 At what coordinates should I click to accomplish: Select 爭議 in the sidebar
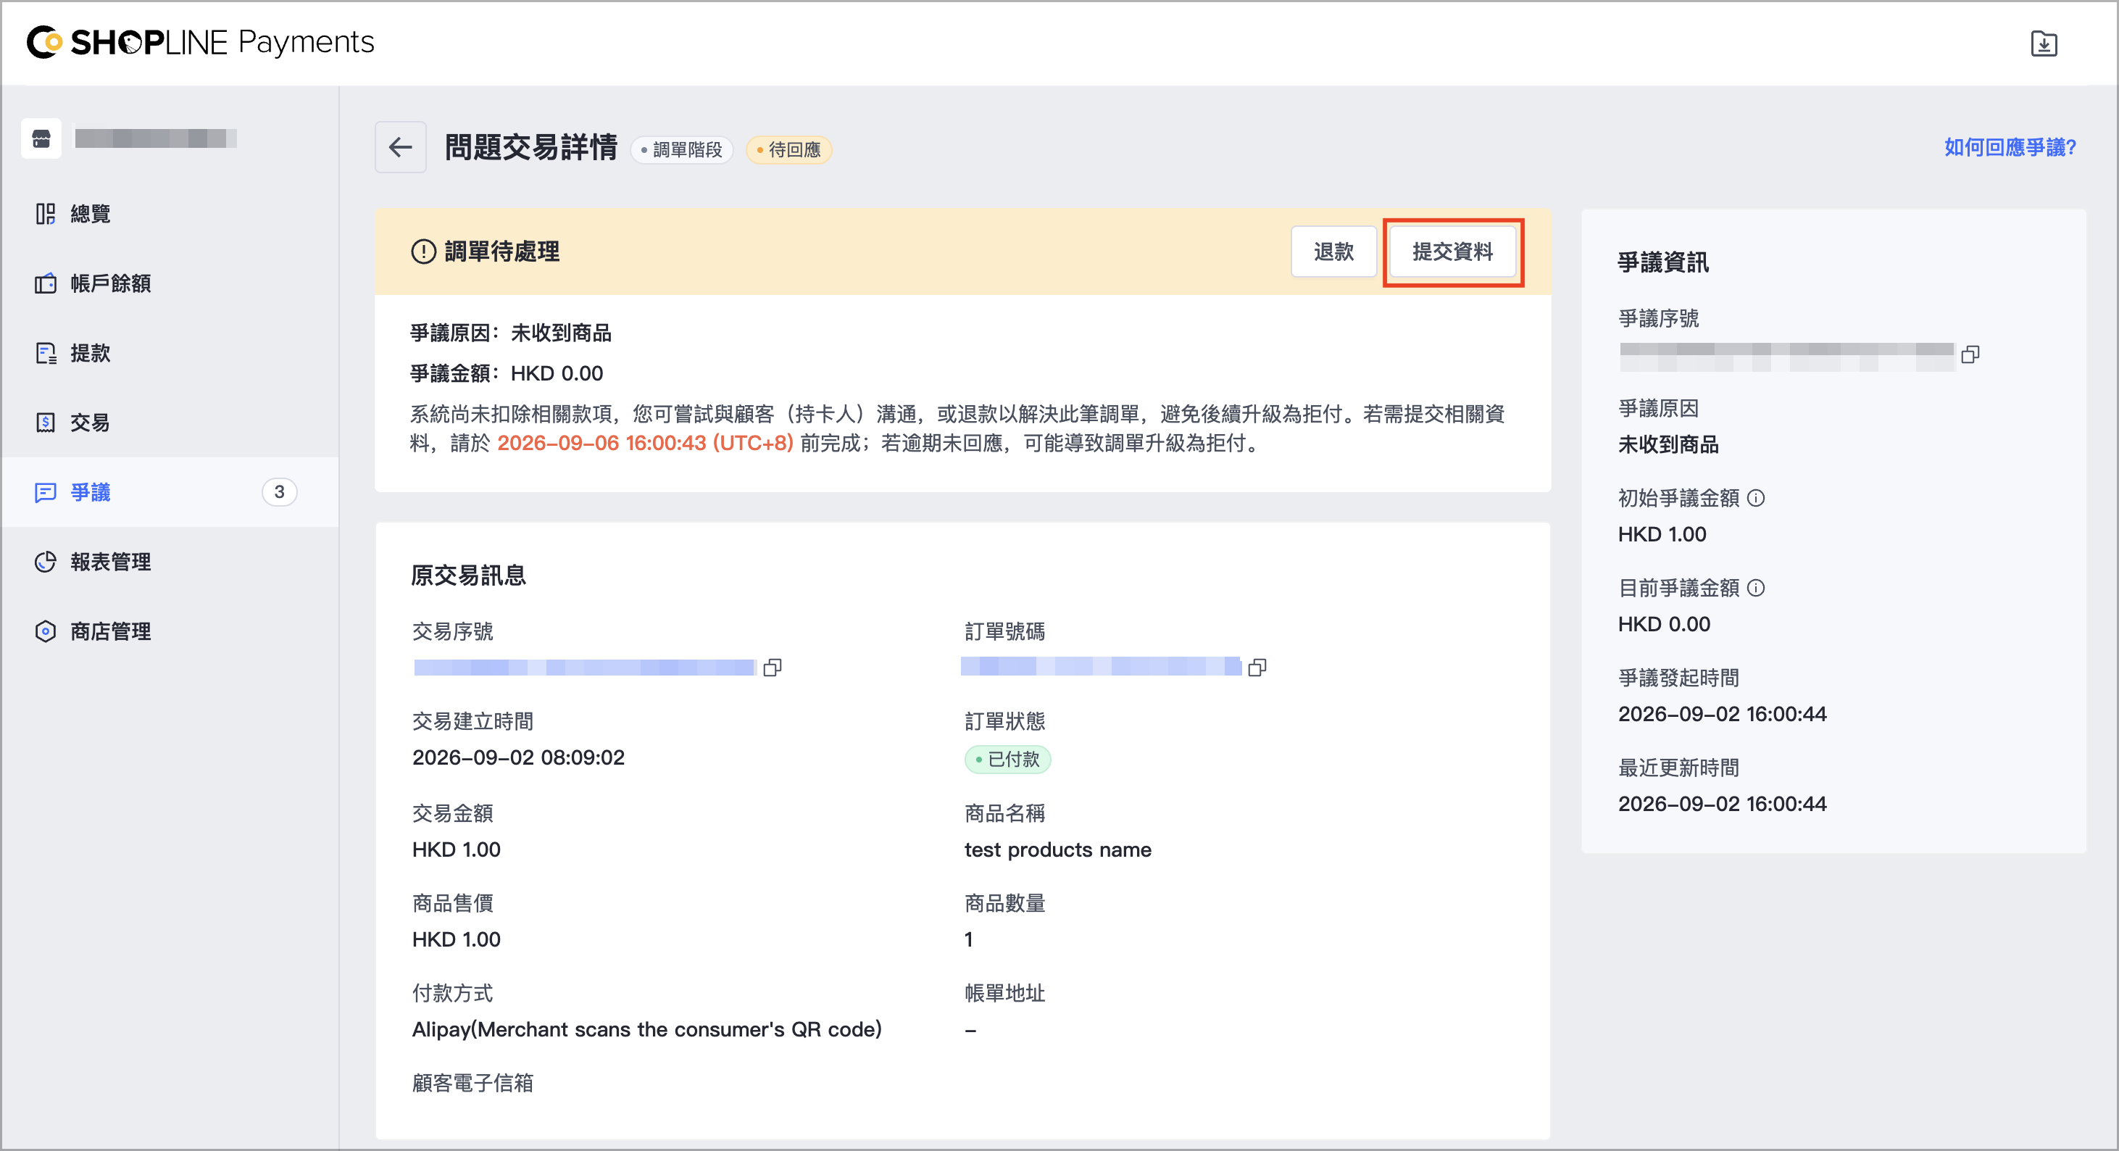coord(170,492)
